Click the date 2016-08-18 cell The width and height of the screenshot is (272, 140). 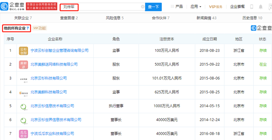pos(210,134)
